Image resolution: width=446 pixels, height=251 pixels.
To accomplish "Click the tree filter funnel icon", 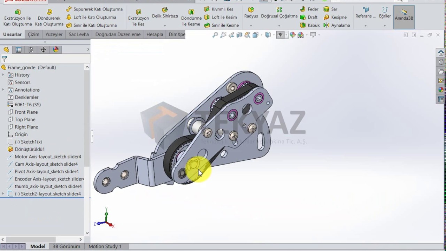I will (5, 59).
